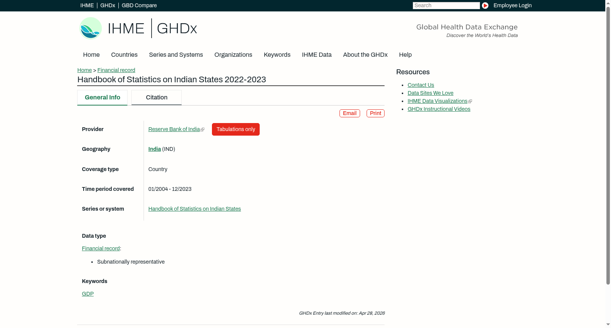Open India geography link
This screenshot has width=611, height=328.
point(155,149)
